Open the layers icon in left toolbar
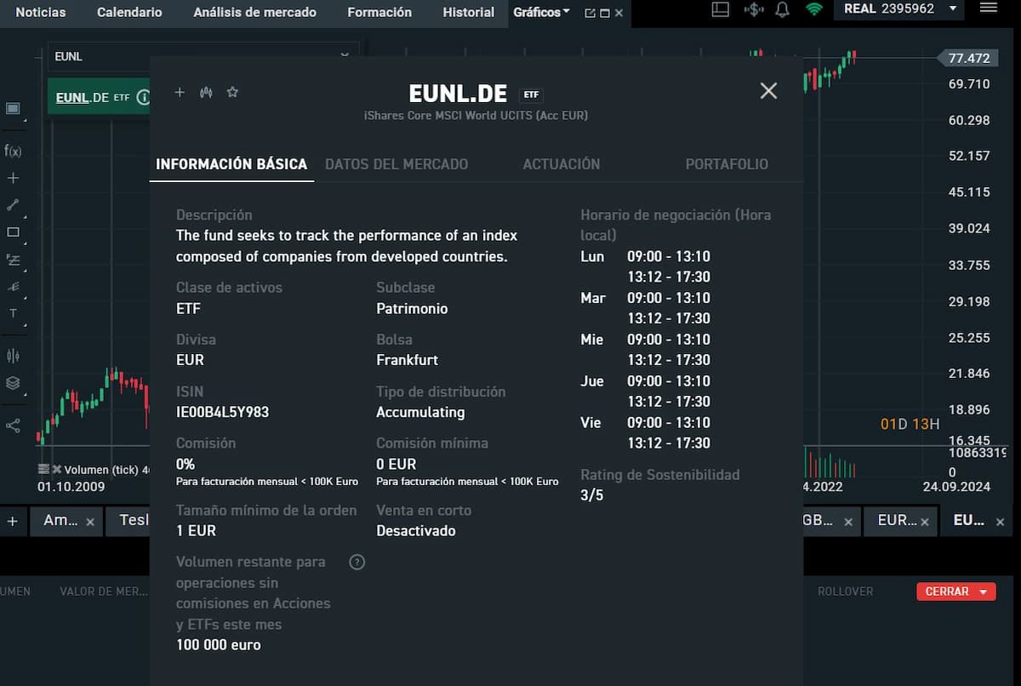Image resolution: width=1021 pixels, height=686 pixels. click(13, 383)
